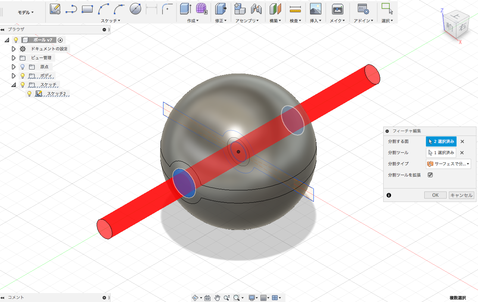This screenshot has height=302, width=478.
Task: Click the two-point Rectangle sketch tool
Action: (87, 9)
